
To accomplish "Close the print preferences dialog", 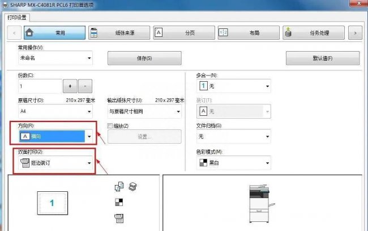I will (x=358, y=3).
